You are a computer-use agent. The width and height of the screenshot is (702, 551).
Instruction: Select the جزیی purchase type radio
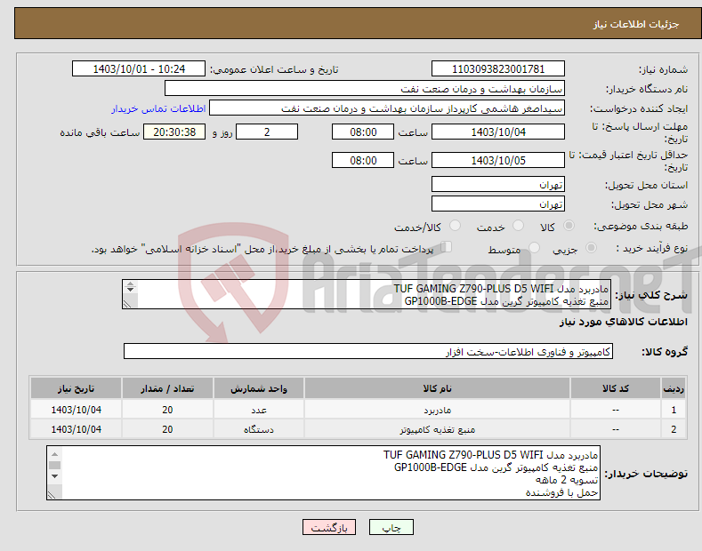[591, 248]
